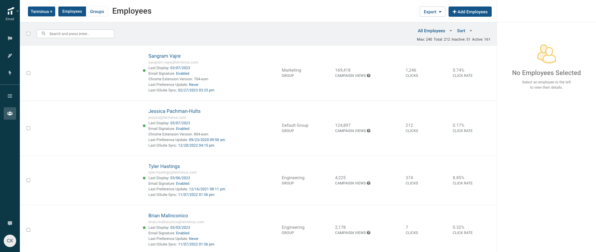Open the pencil editor sidebar icon

10,56
